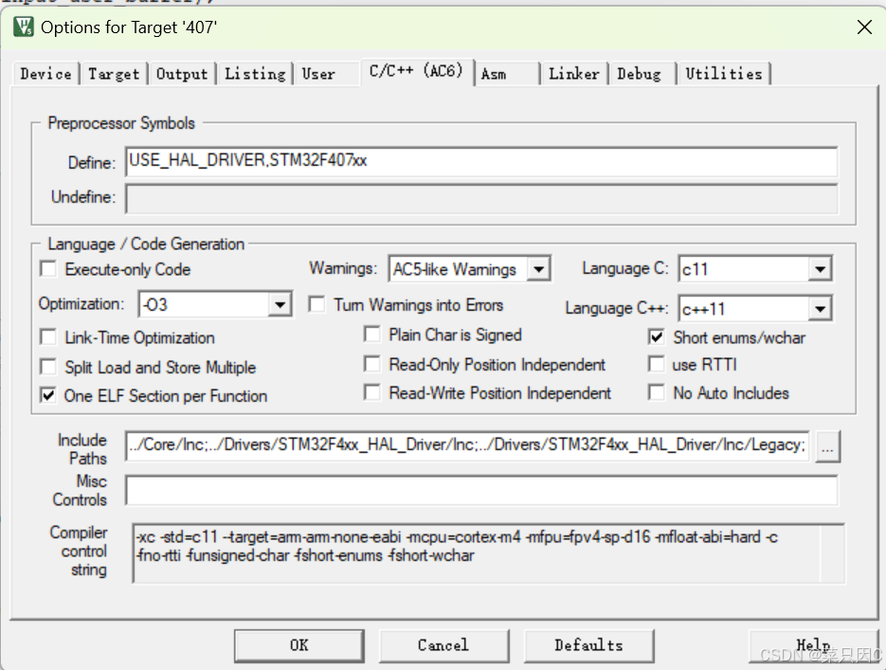Screen dimensions: 886x670
Task: Toggle Link-Time Optimization checkbox
Action: [x=48, y=337]
